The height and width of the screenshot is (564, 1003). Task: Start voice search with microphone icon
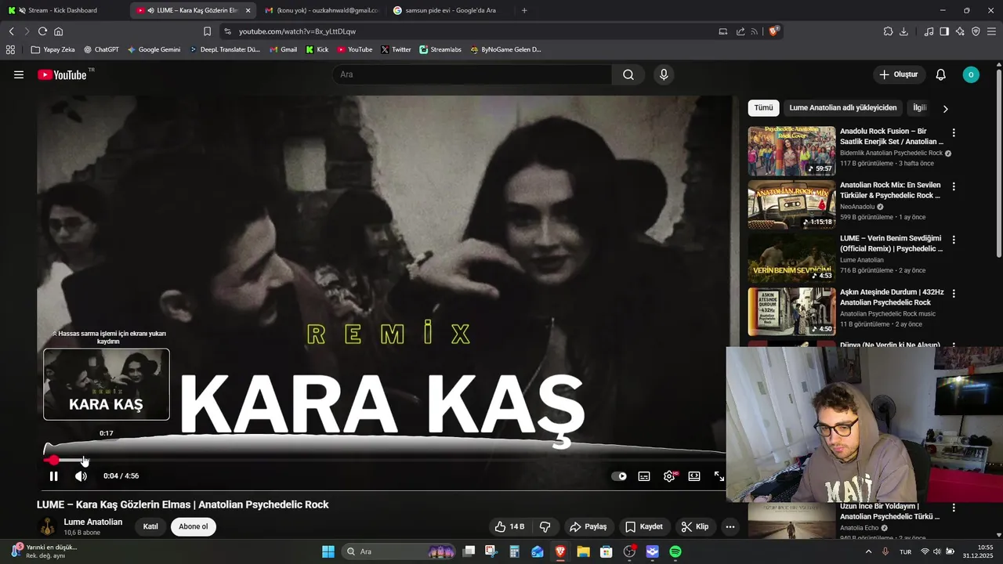point(664,74)
